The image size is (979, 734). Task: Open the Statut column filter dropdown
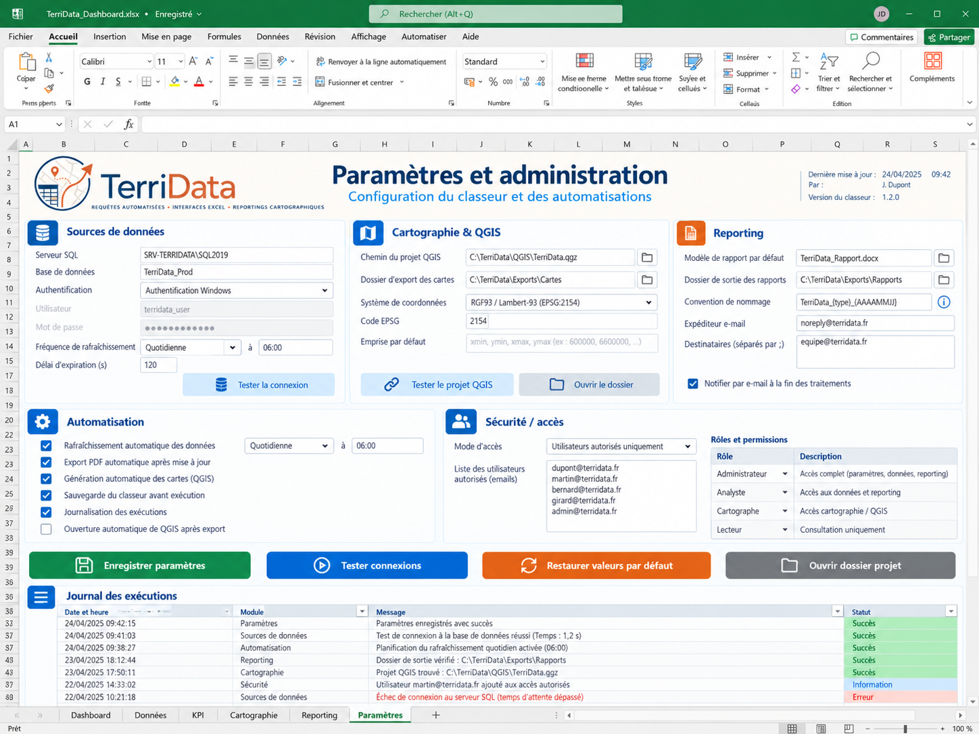951,612
